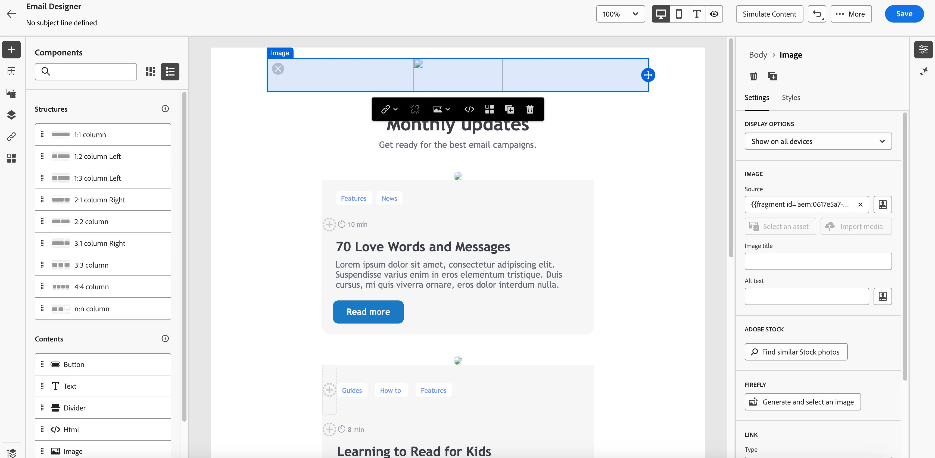Viewport: 935px width, 458px height.
Task: Switch to mobile view icon
Action: [x=679, y=14]
